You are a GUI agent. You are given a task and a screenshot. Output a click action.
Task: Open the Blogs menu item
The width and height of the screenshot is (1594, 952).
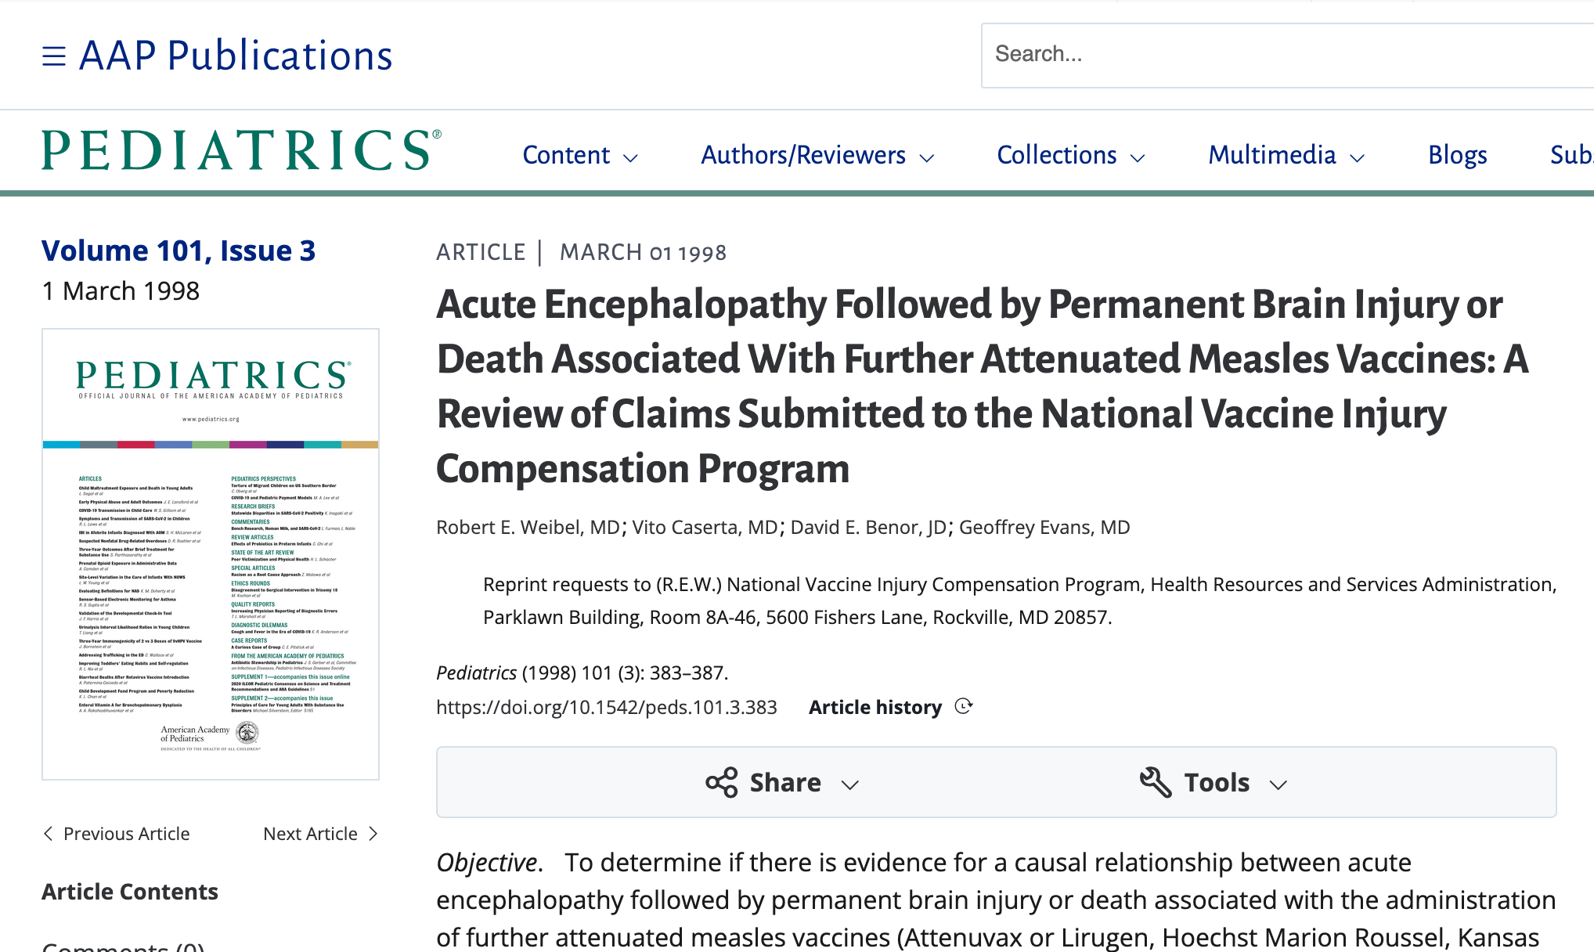1457,155
